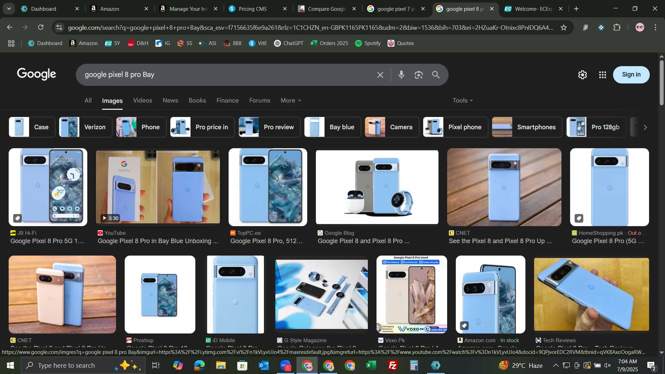Click the Windows taskbar search box
Viewport: 665px width, 374px height.
[83, 365]
